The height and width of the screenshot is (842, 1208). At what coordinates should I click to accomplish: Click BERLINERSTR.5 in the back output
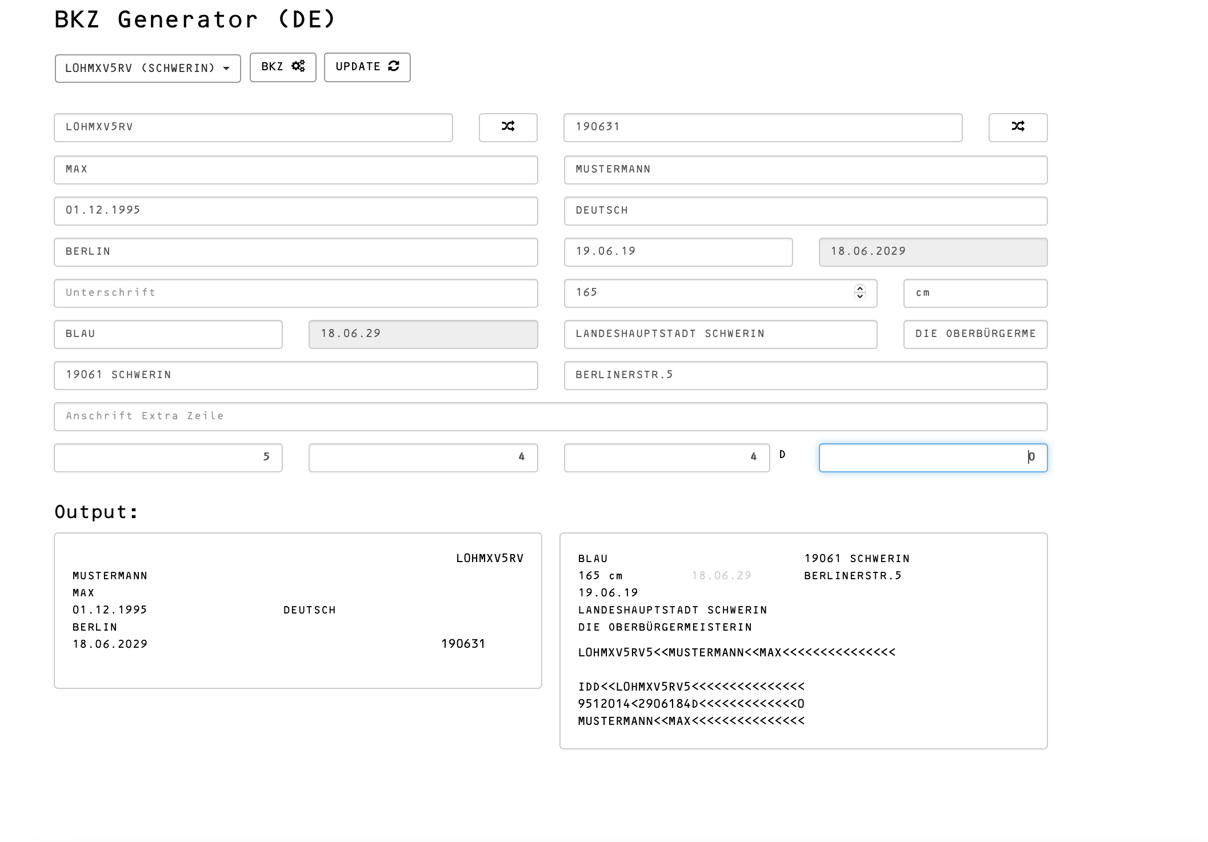(x=853, y=575)
